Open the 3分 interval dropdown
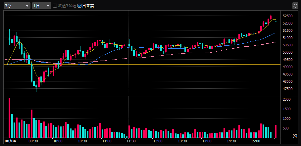Screen dimensions: 301x146 pos(17,6)
